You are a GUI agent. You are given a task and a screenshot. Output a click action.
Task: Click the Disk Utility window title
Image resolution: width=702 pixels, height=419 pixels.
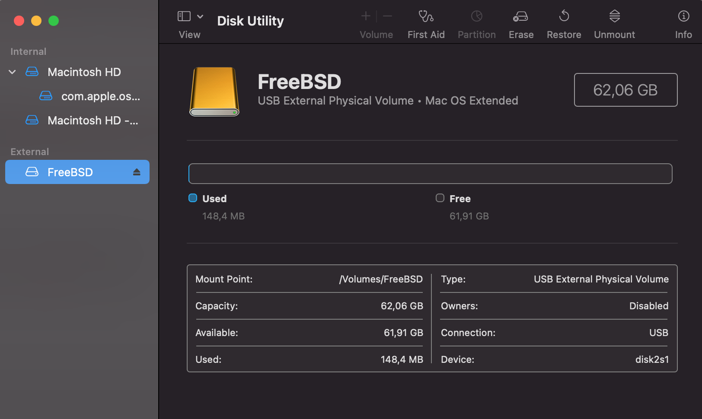pos(250,21)
